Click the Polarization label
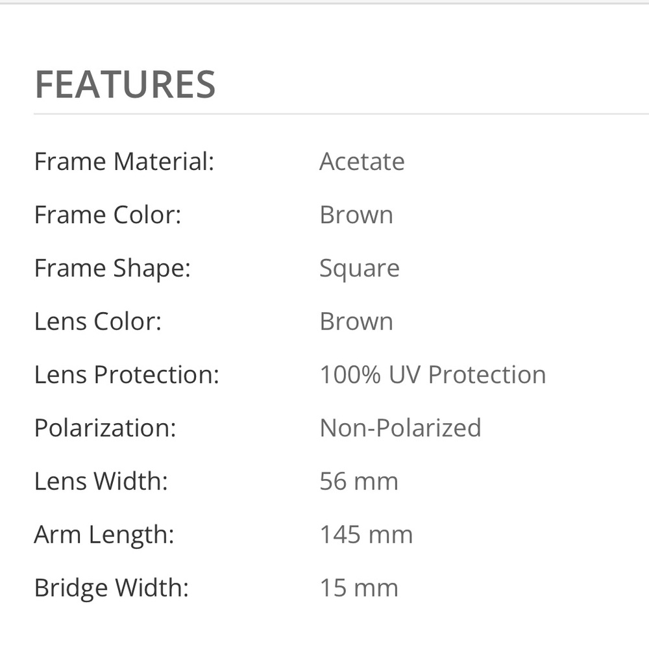The image size is (649, 649). point(105,428)
